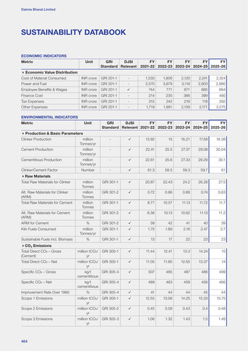The height and width of the screenshot is (351, 248).
Task: Click the 'Specific CO₂ – Net' metric label
Action: [x=36, y=282]
